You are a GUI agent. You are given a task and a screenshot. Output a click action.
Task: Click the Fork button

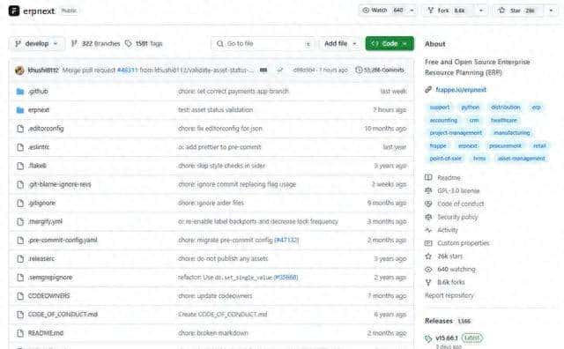coord(449,11)
